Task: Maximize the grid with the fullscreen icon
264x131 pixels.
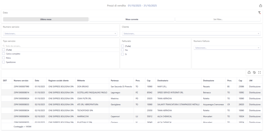Action: point(259,72)
